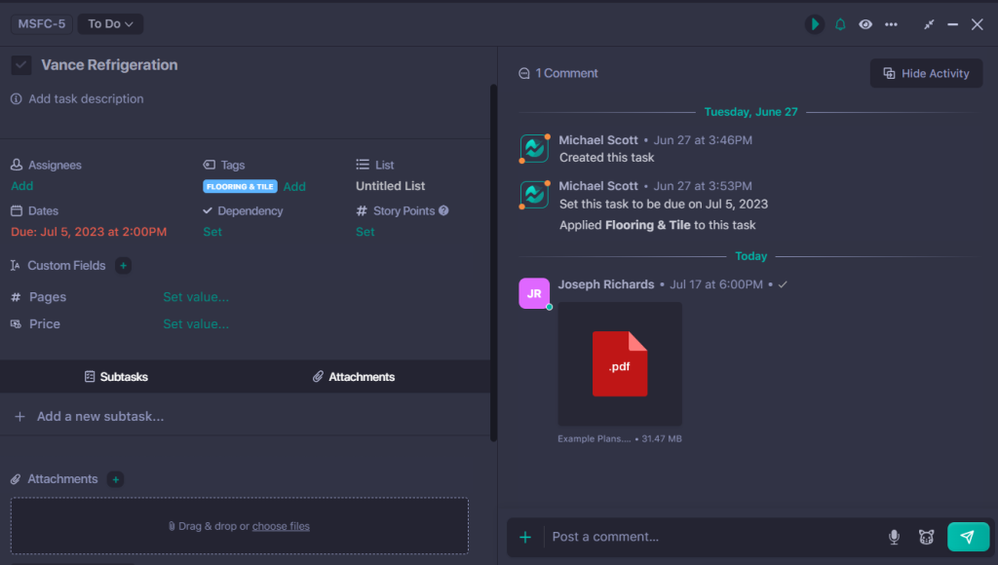Image resolution: width=998 pixels, height=565 pixels.
Task: Add attachment with Attachments plus button
Action: coord(115,479)
